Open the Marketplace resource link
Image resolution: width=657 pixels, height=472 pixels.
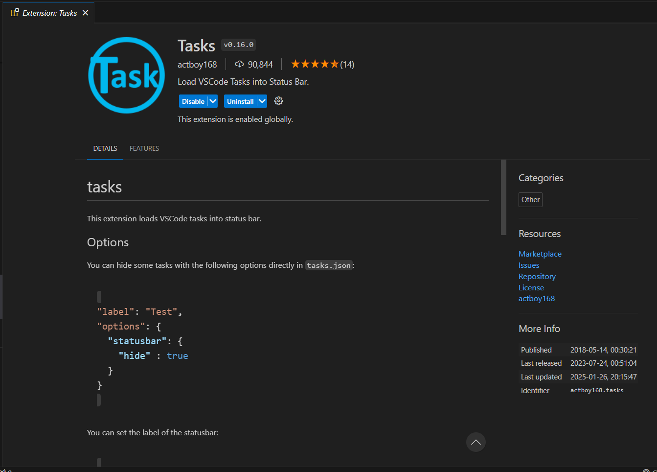point(540,254)
